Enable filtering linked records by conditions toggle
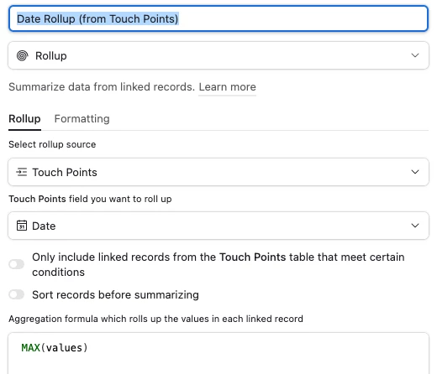 tap(17, 264)
